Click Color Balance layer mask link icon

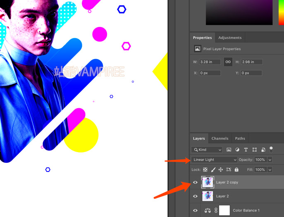tap(216, 210)
